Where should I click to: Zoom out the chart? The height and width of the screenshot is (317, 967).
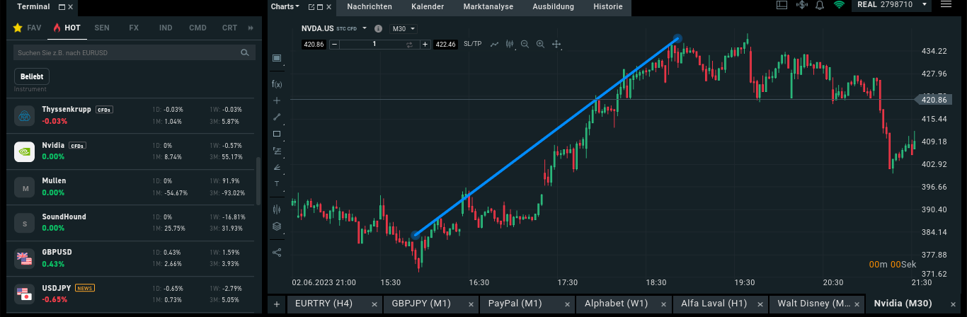[x=525, y=44]
